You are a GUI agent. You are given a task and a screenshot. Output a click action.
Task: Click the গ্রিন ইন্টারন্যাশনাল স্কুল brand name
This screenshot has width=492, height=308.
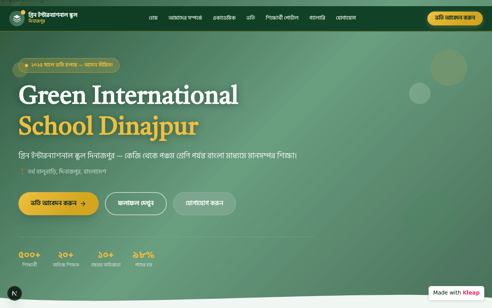[x=53, y=15]
